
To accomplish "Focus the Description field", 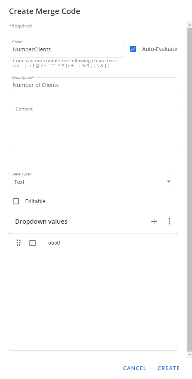I will [93, 85].
